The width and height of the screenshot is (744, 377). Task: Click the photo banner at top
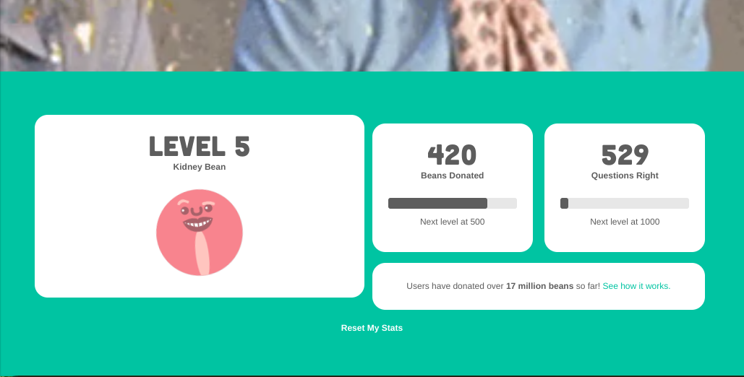click(x=372, y=35)
